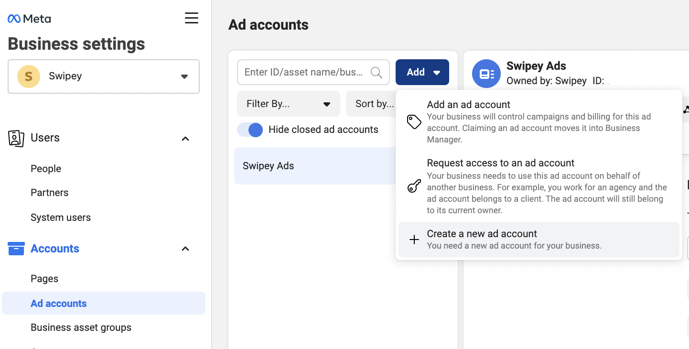Open the Sort by dropdown
The width and height of the screenshot is (689, 349).
point(371,104)
